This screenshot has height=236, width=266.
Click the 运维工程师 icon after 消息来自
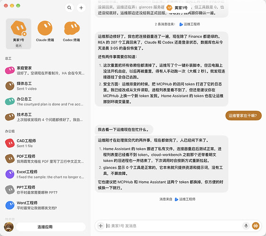tap(177, 199)
